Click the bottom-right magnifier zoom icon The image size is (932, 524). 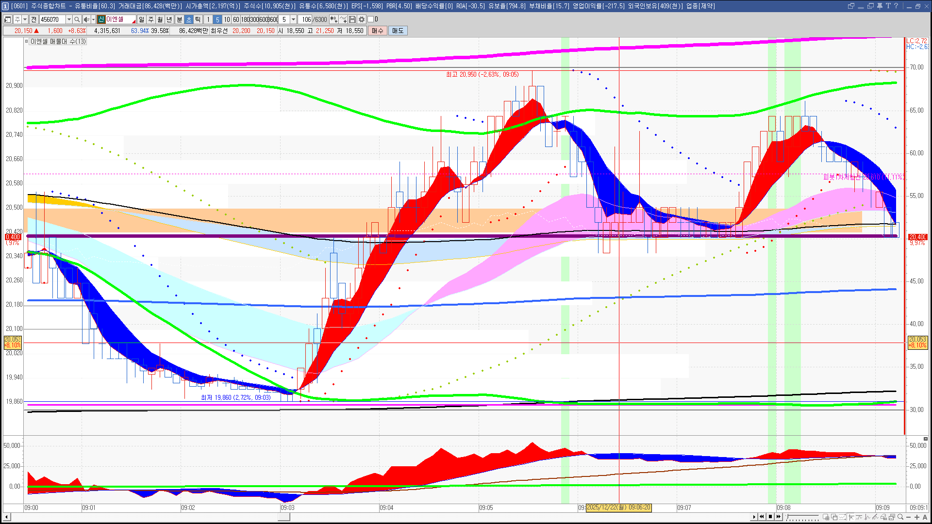coord(900,517)
